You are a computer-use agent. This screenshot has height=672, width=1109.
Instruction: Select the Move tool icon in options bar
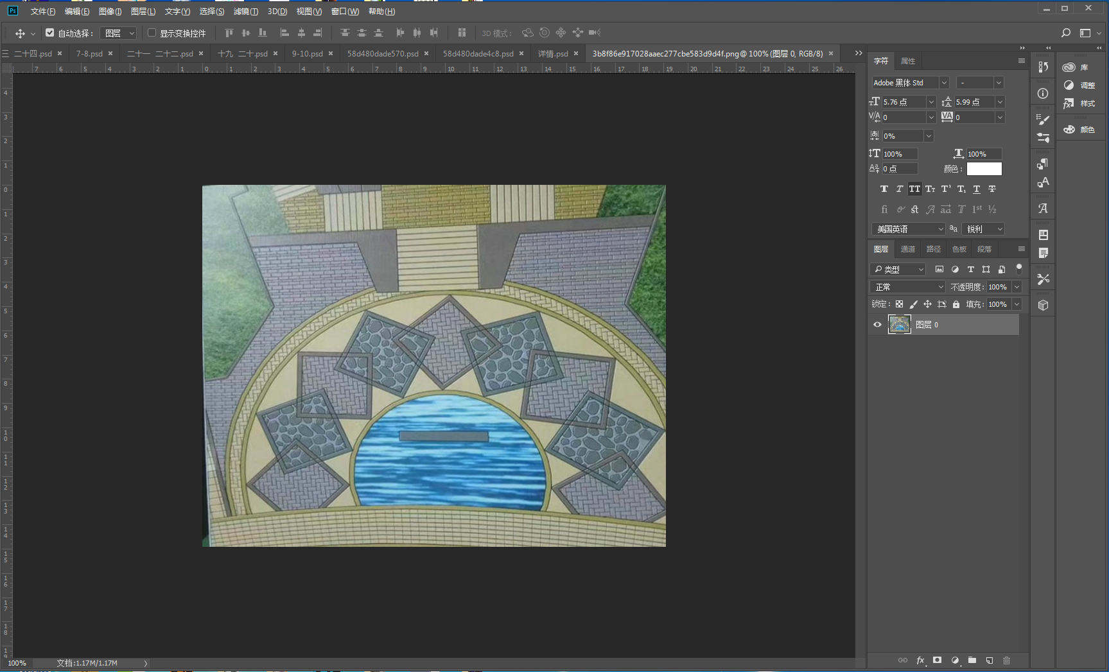(x=20, y=33)
